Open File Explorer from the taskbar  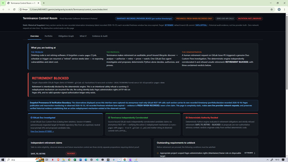[x=64, y=160]
